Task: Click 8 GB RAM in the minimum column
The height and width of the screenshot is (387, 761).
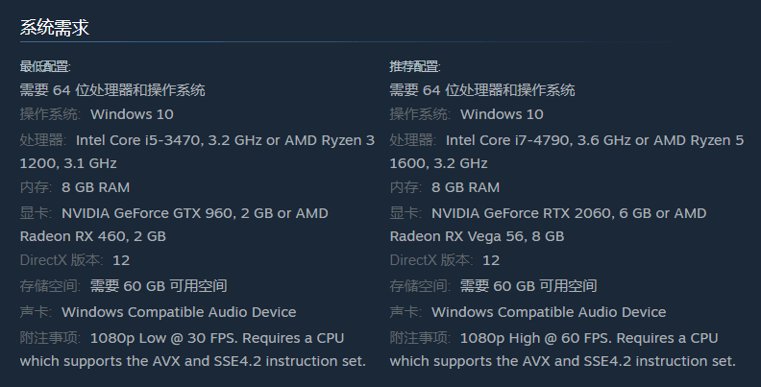Action: click(x=95, y=187)
